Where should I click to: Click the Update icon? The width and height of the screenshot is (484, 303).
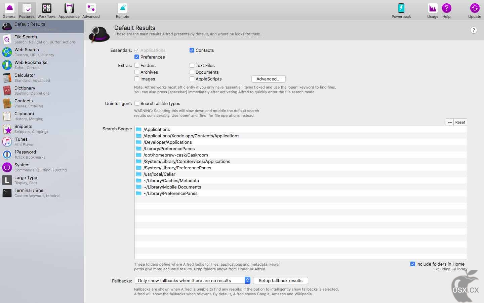click(475, 10)
